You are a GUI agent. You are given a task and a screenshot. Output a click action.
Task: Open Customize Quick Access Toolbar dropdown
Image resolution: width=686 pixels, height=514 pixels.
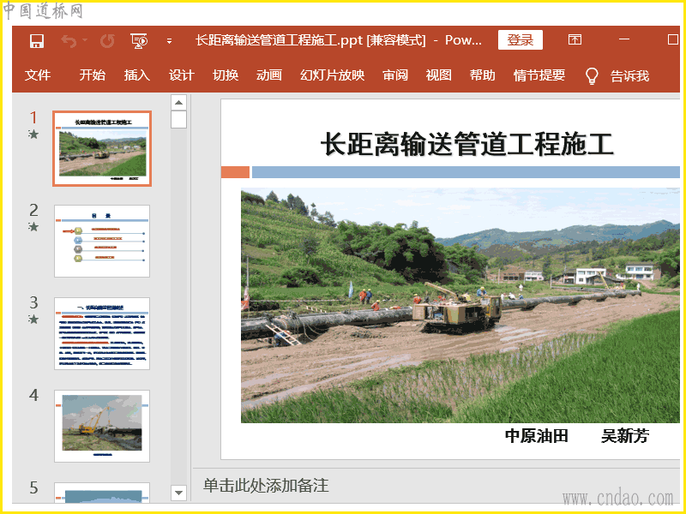tap(169, 41)
